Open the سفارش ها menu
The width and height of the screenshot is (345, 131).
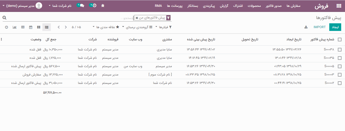pyautogui.click(x=293, y=6)
